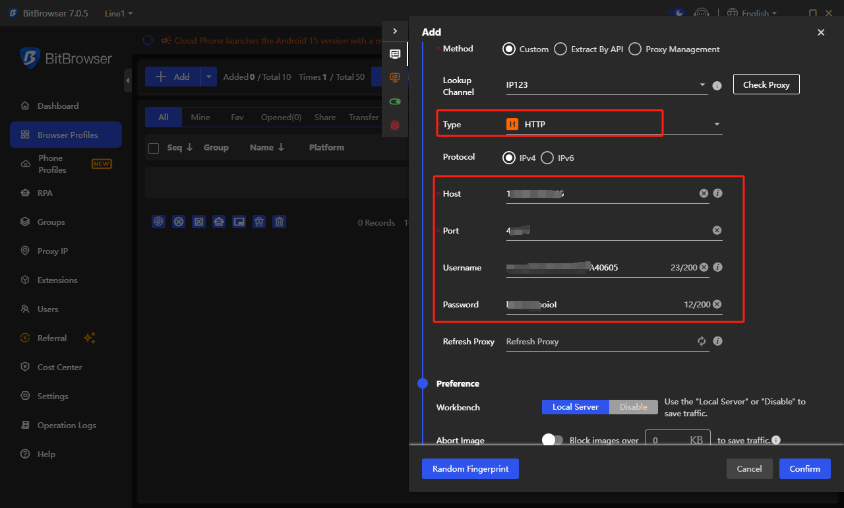Click the refresh proxy circular arrows icon

pos(702,341)
